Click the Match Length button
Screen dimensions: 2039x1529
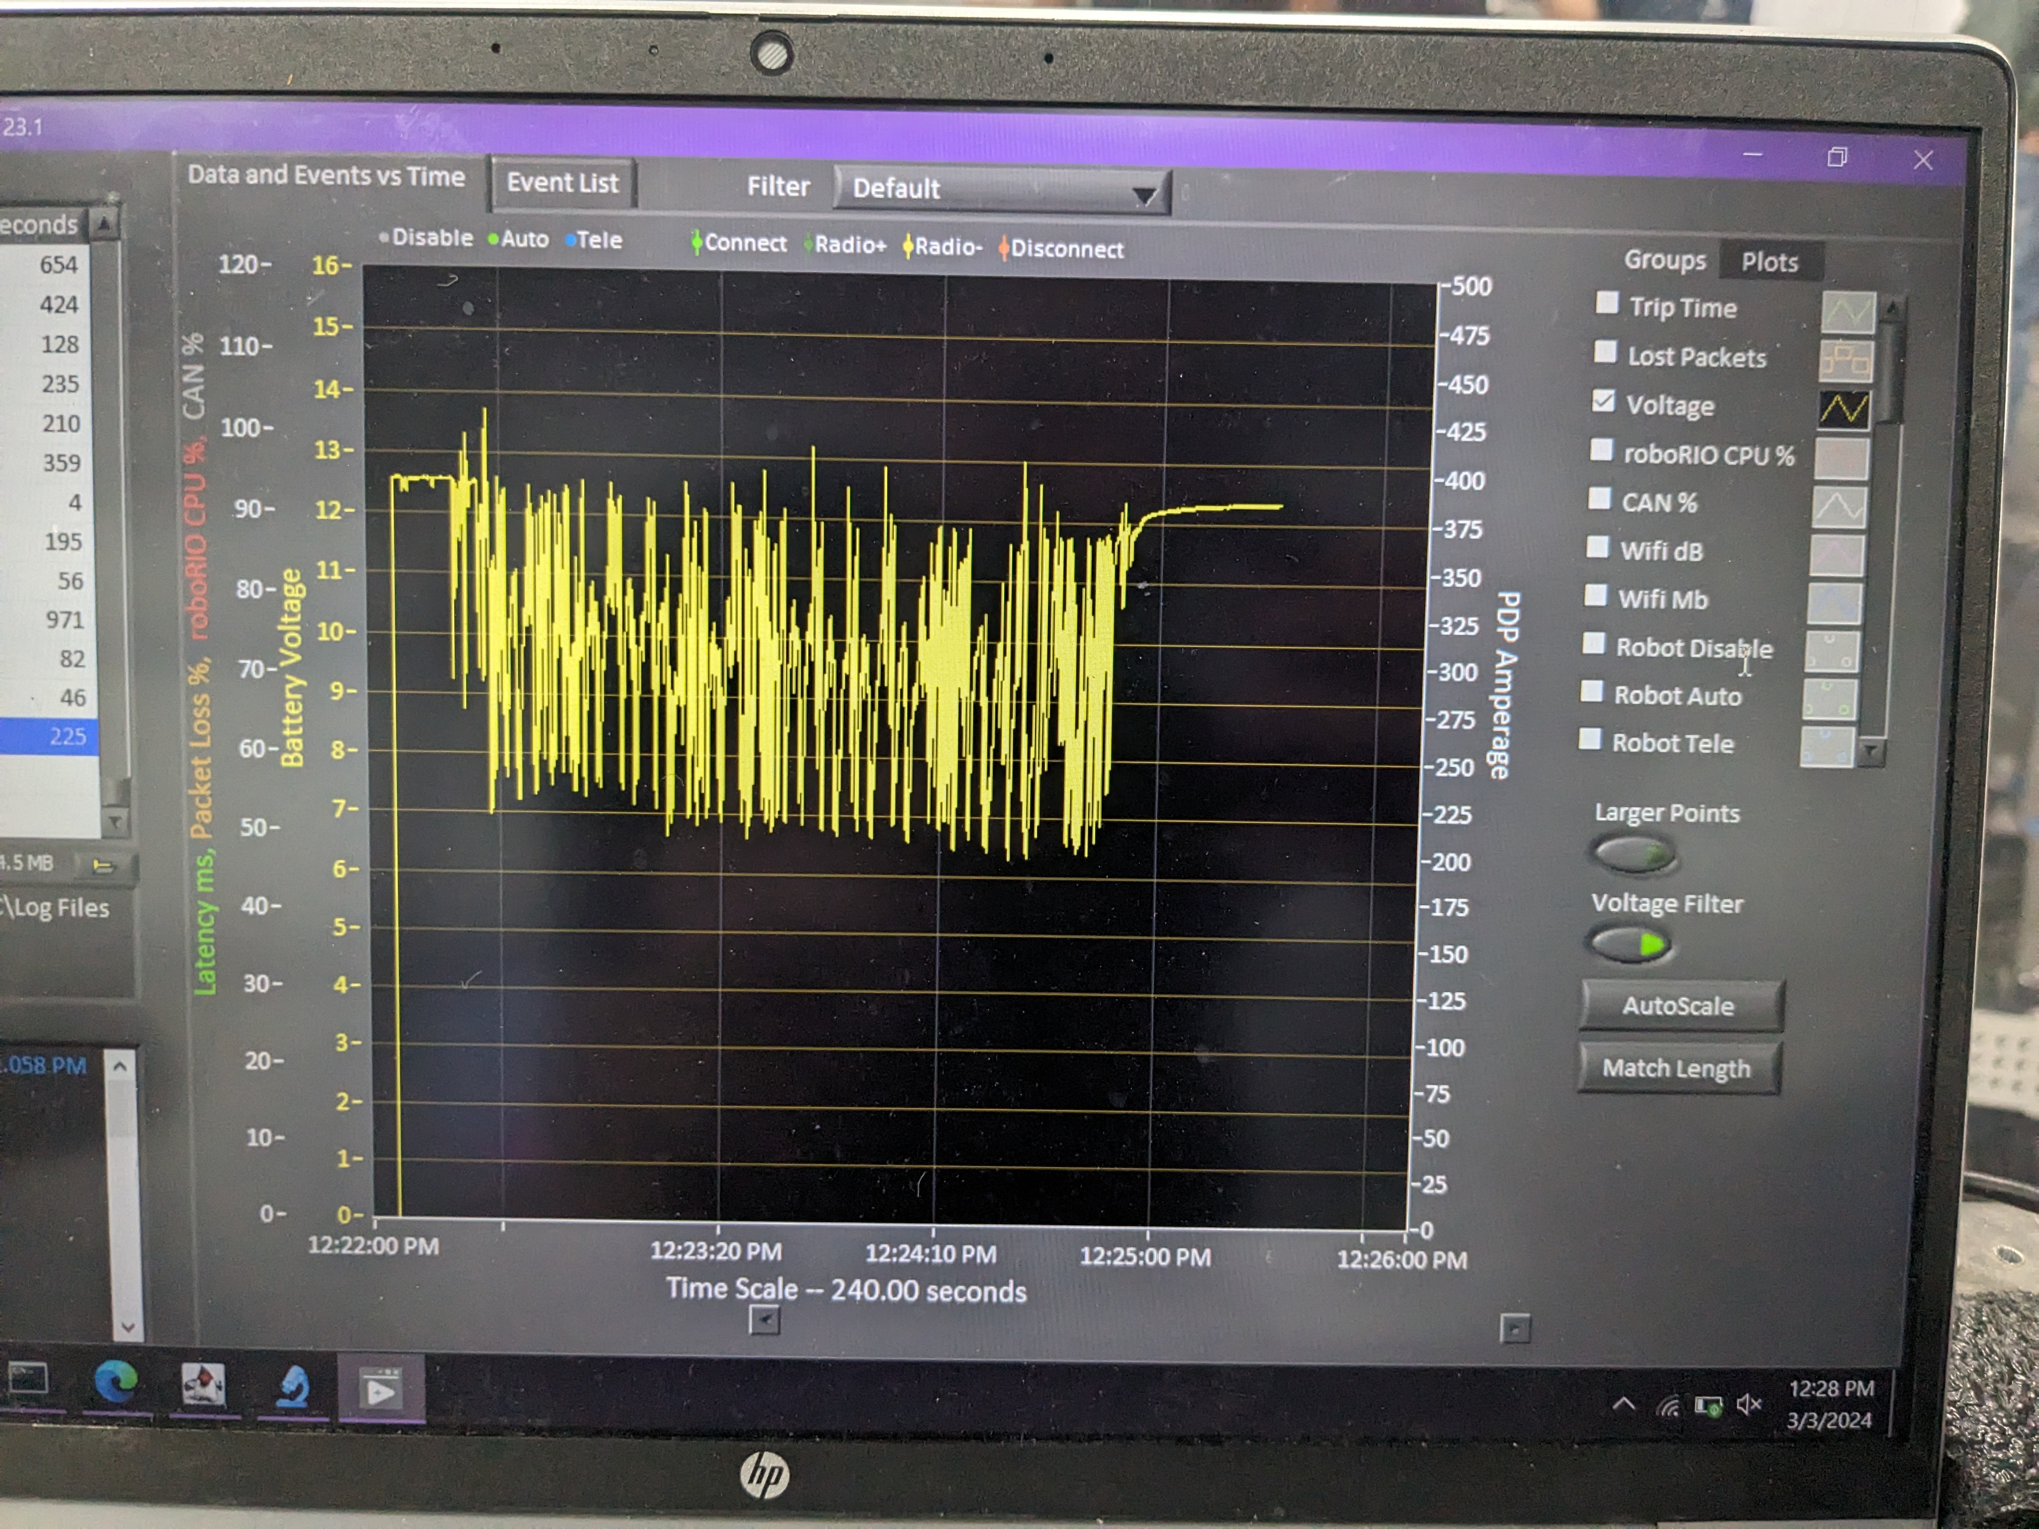[1677, 1068]
